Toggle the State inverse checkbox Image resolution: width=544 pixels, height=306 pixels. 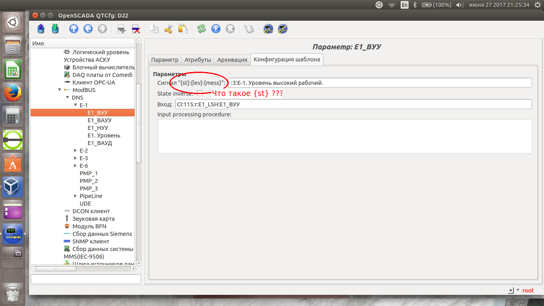tap(200, 93)
